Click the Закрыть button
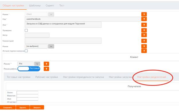The image size is (179, 111). point(37,108)
